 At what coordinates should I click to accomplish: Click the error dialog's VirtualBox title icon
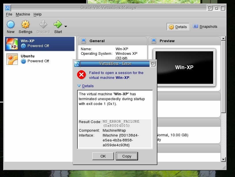coord(77,64)
